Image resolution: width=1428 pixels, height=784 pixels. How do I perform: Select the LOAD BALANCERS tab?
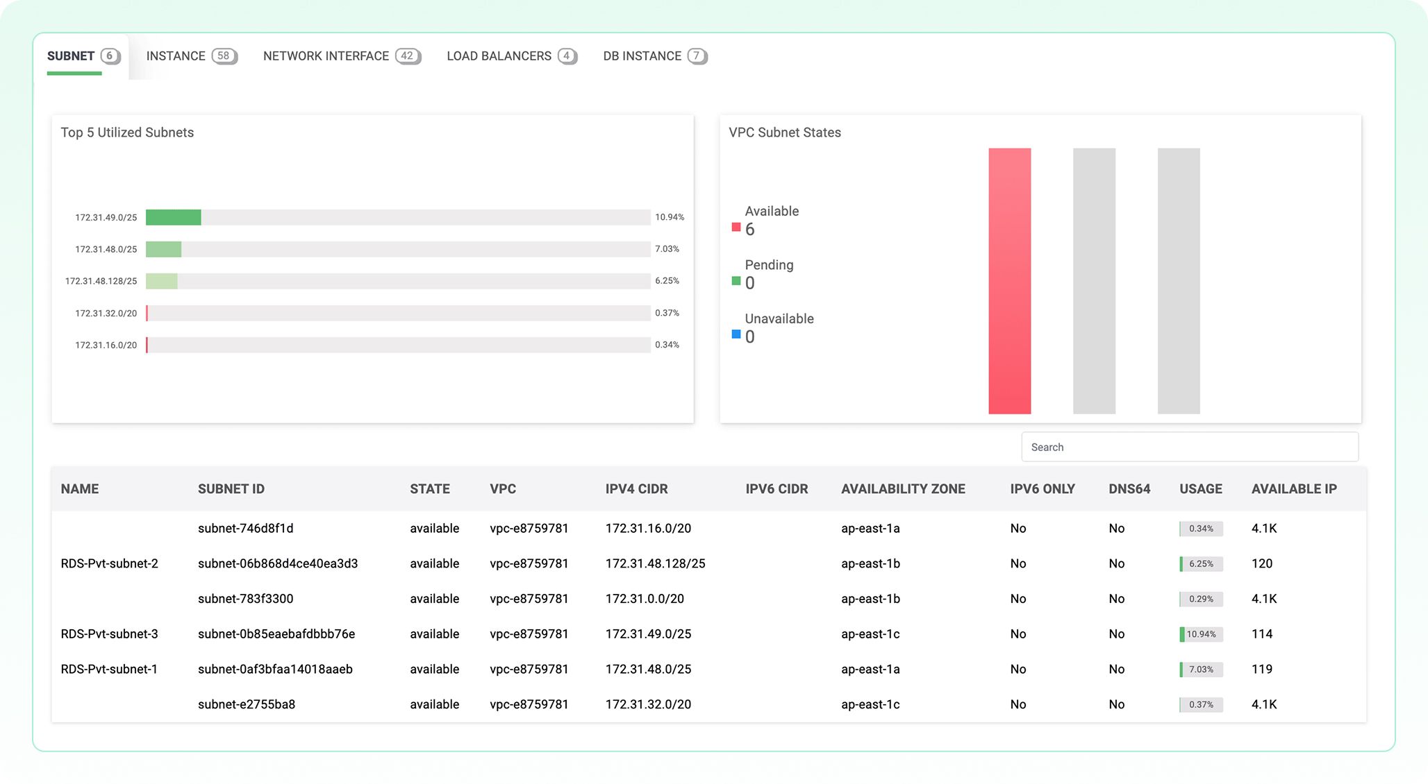tap(499, 56)
